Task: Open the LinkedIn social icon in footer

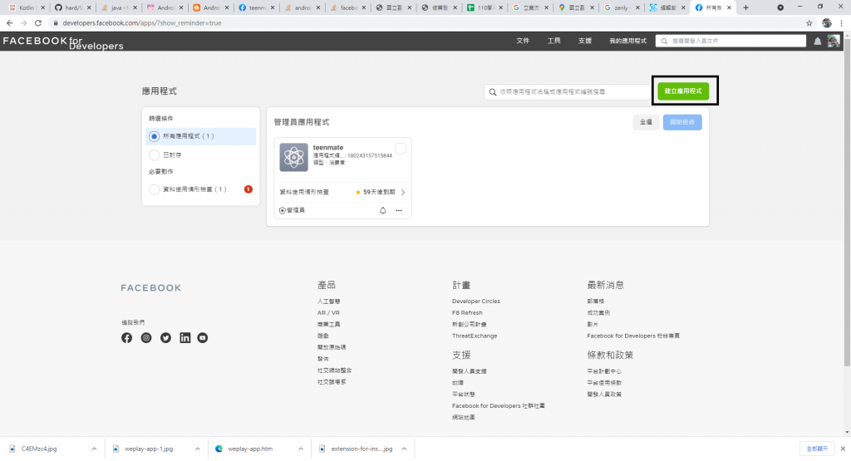Action: pyautogui.click(x=185, y=338)
